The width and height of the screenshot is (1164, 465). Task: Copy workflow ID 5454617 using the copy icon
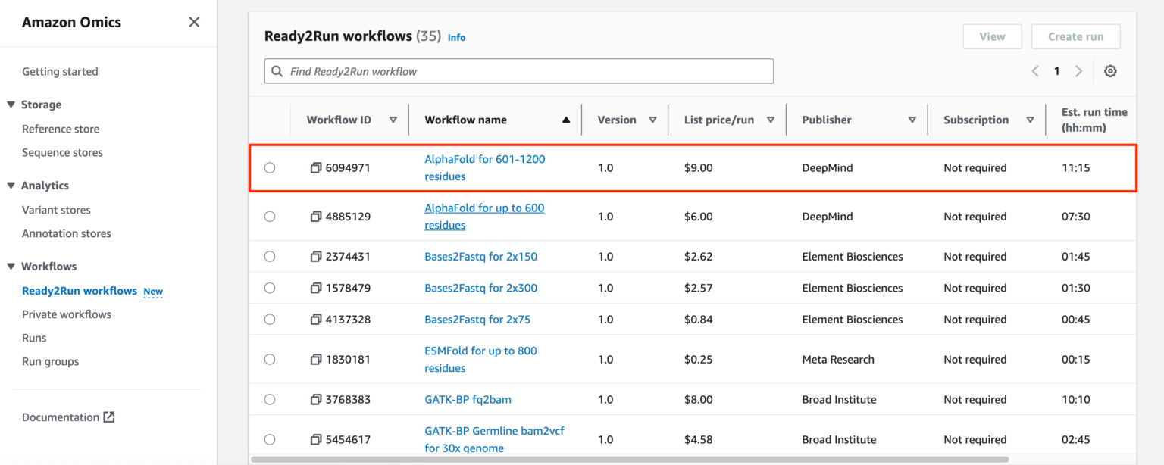coord(316,439)
